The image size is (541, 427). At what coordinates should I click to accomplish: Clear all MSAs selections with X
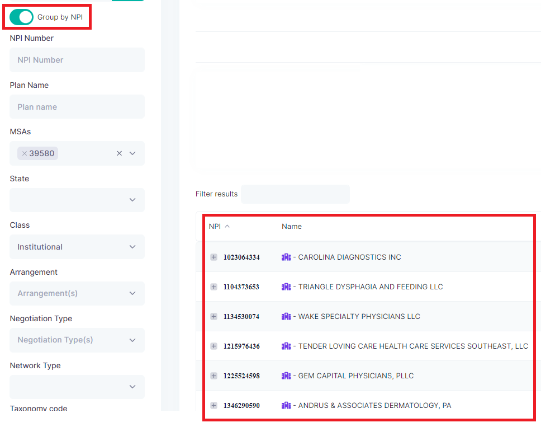click(119, 153)
